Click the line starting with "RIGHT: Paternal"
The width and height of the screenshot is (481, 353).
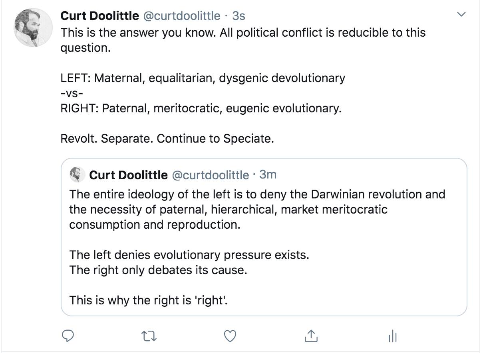(x=201, y=108)
